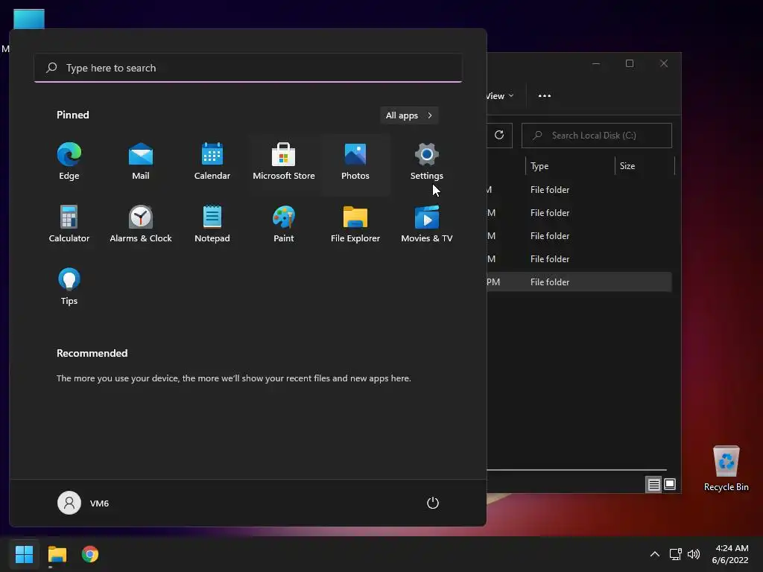Switch to details view in File Explorer
The height and width of the screenshot is (572, 763).
click(x=653, y=484)
